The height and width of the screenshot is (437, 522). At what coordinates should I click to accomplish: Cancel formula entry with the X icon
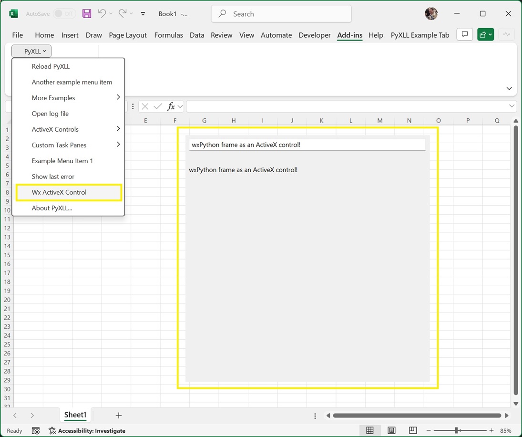(145, 106)
